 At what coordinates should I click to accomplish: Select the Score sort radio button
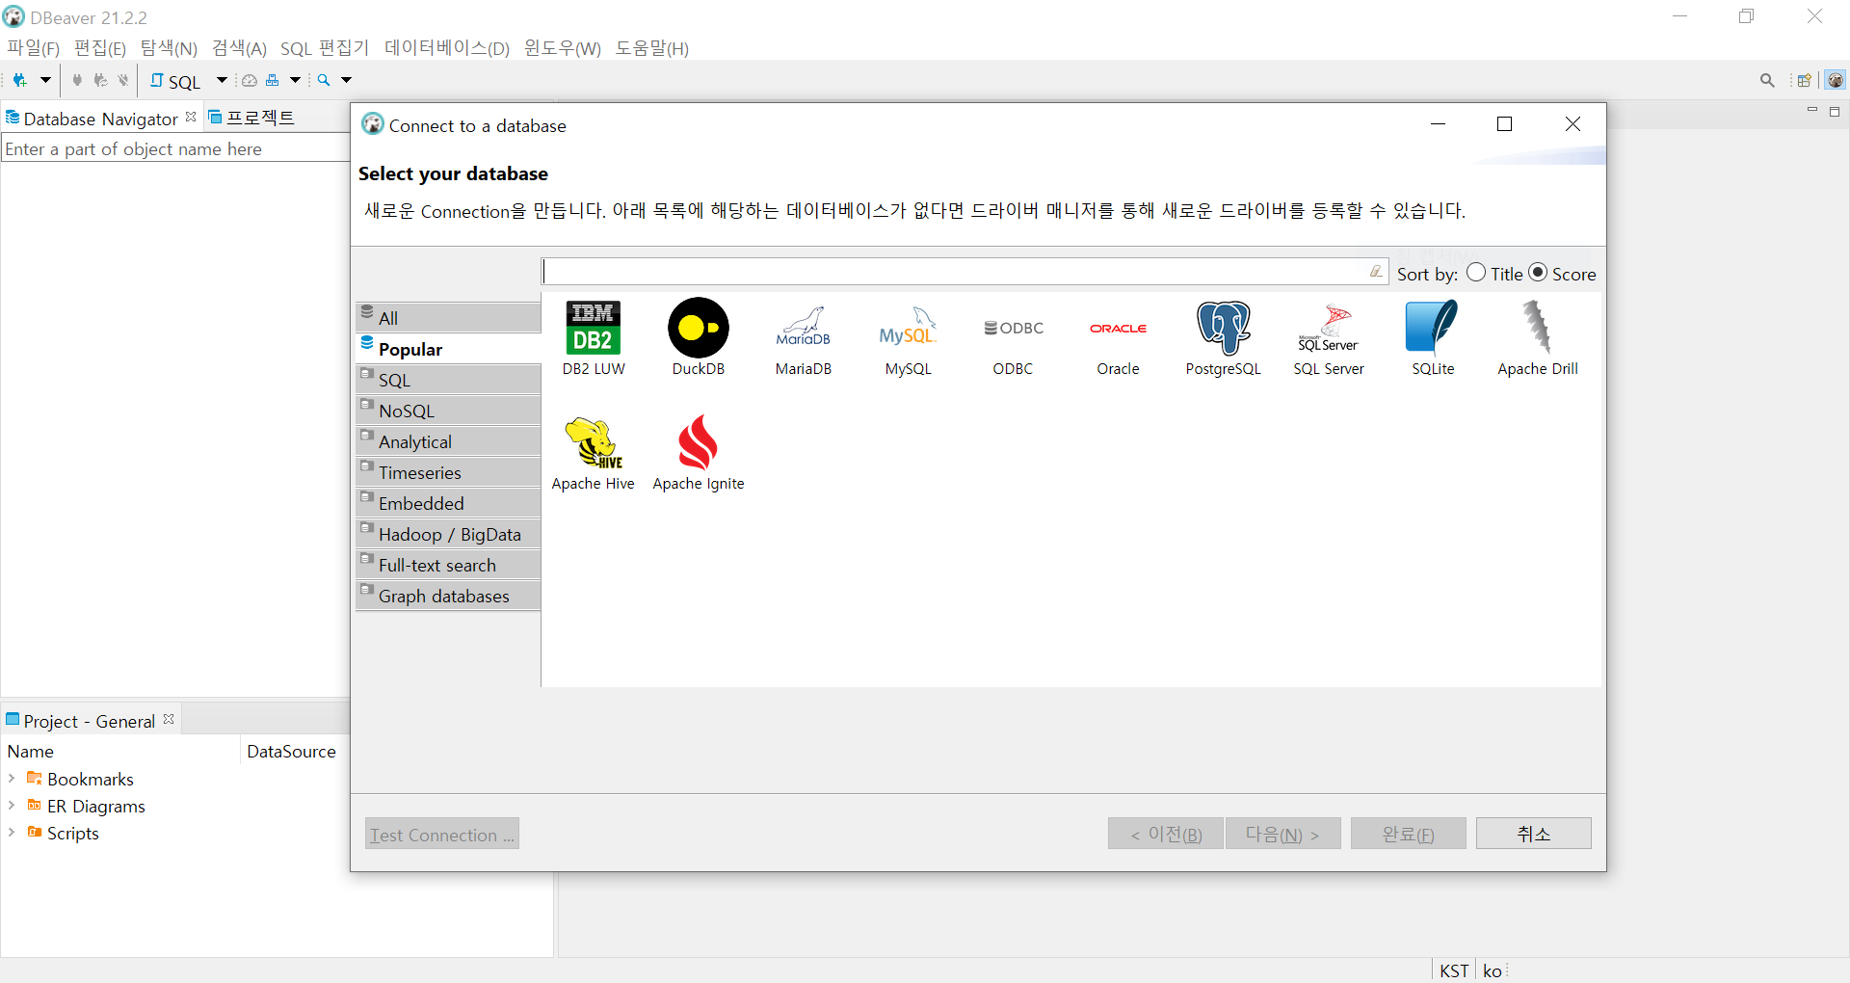(1539, 273)
